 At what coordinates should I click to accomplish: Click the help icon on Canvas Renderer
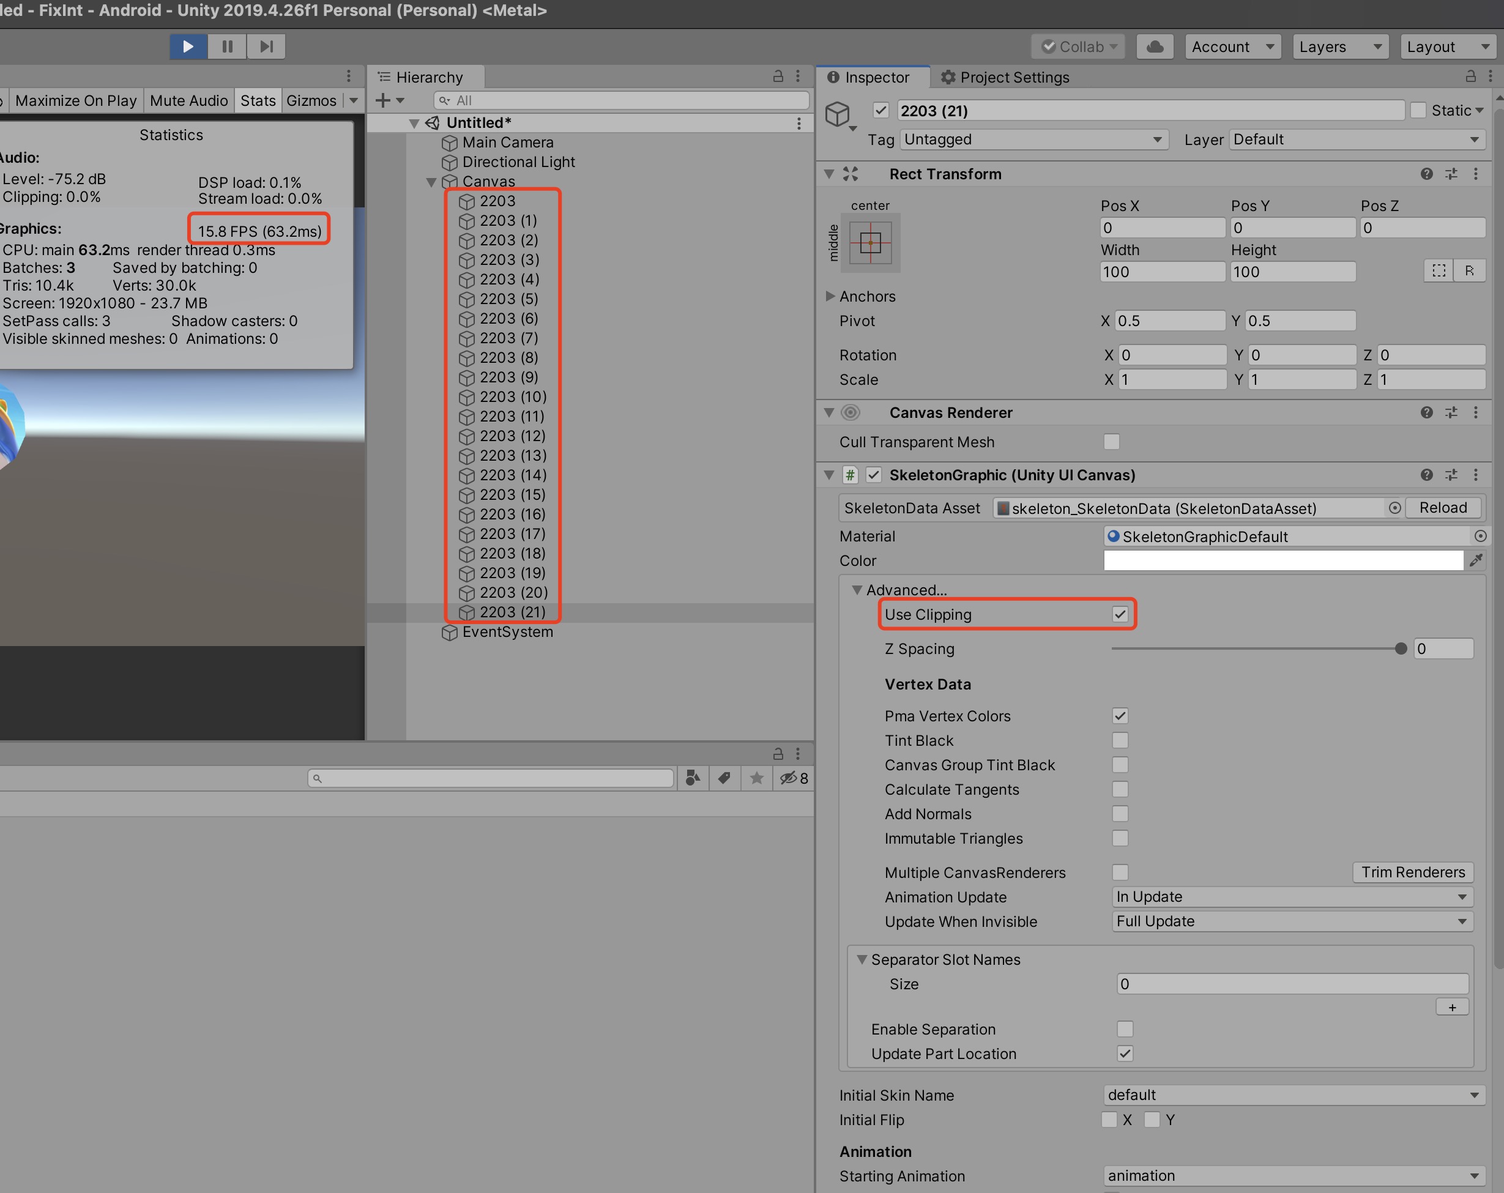[x=1425, y=412]
